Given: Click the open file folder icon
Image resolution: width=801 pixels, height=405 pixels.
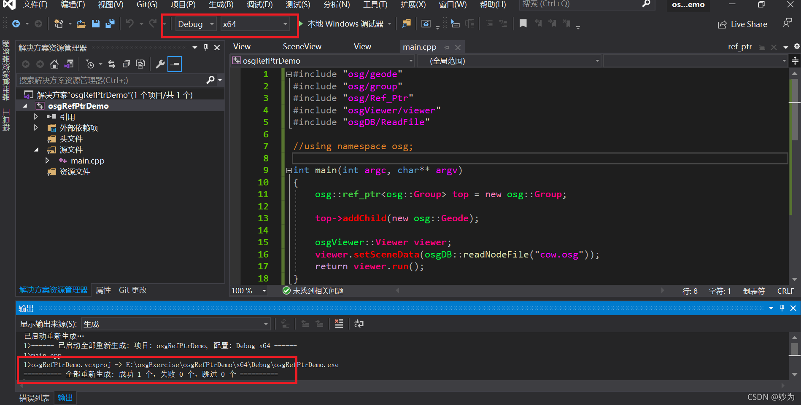Looking at the screenshot, I should tap(81, 24).
